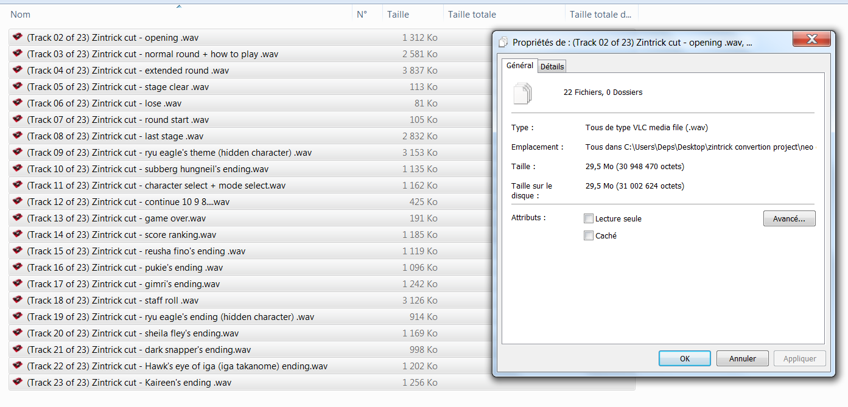This screenshot has height=407, width=848.
Task: Click VLC icon of Track 14 score ranking file
Action: (x=18, y=234)
